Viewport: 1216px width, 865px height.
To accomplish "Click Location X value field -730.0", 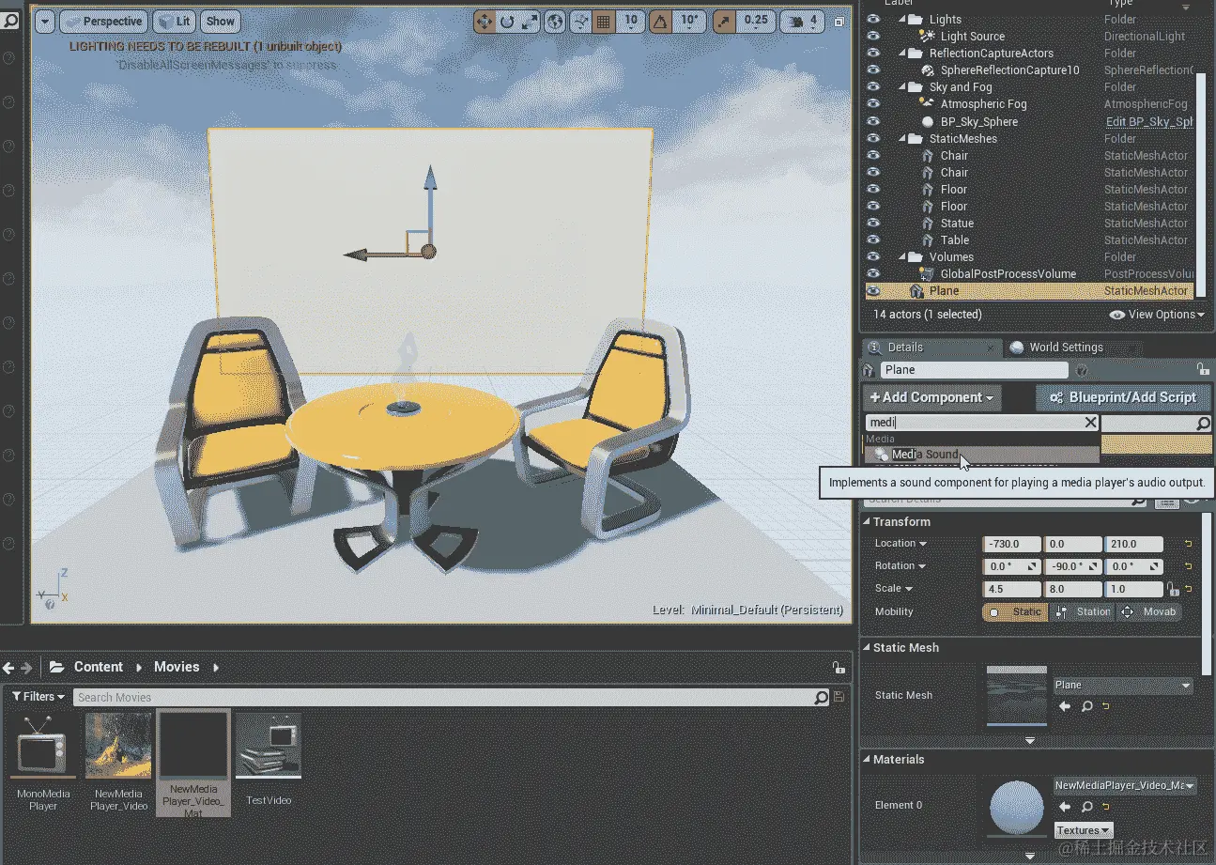I will [1011, 544].
